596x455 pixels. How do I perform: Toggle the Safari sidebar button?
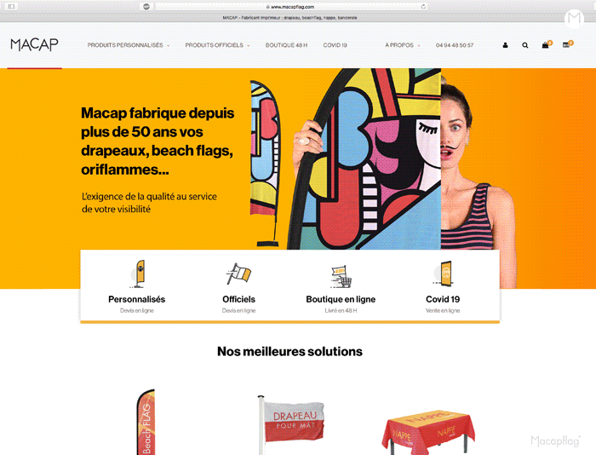pyautogui.click(x=11, y=7)
